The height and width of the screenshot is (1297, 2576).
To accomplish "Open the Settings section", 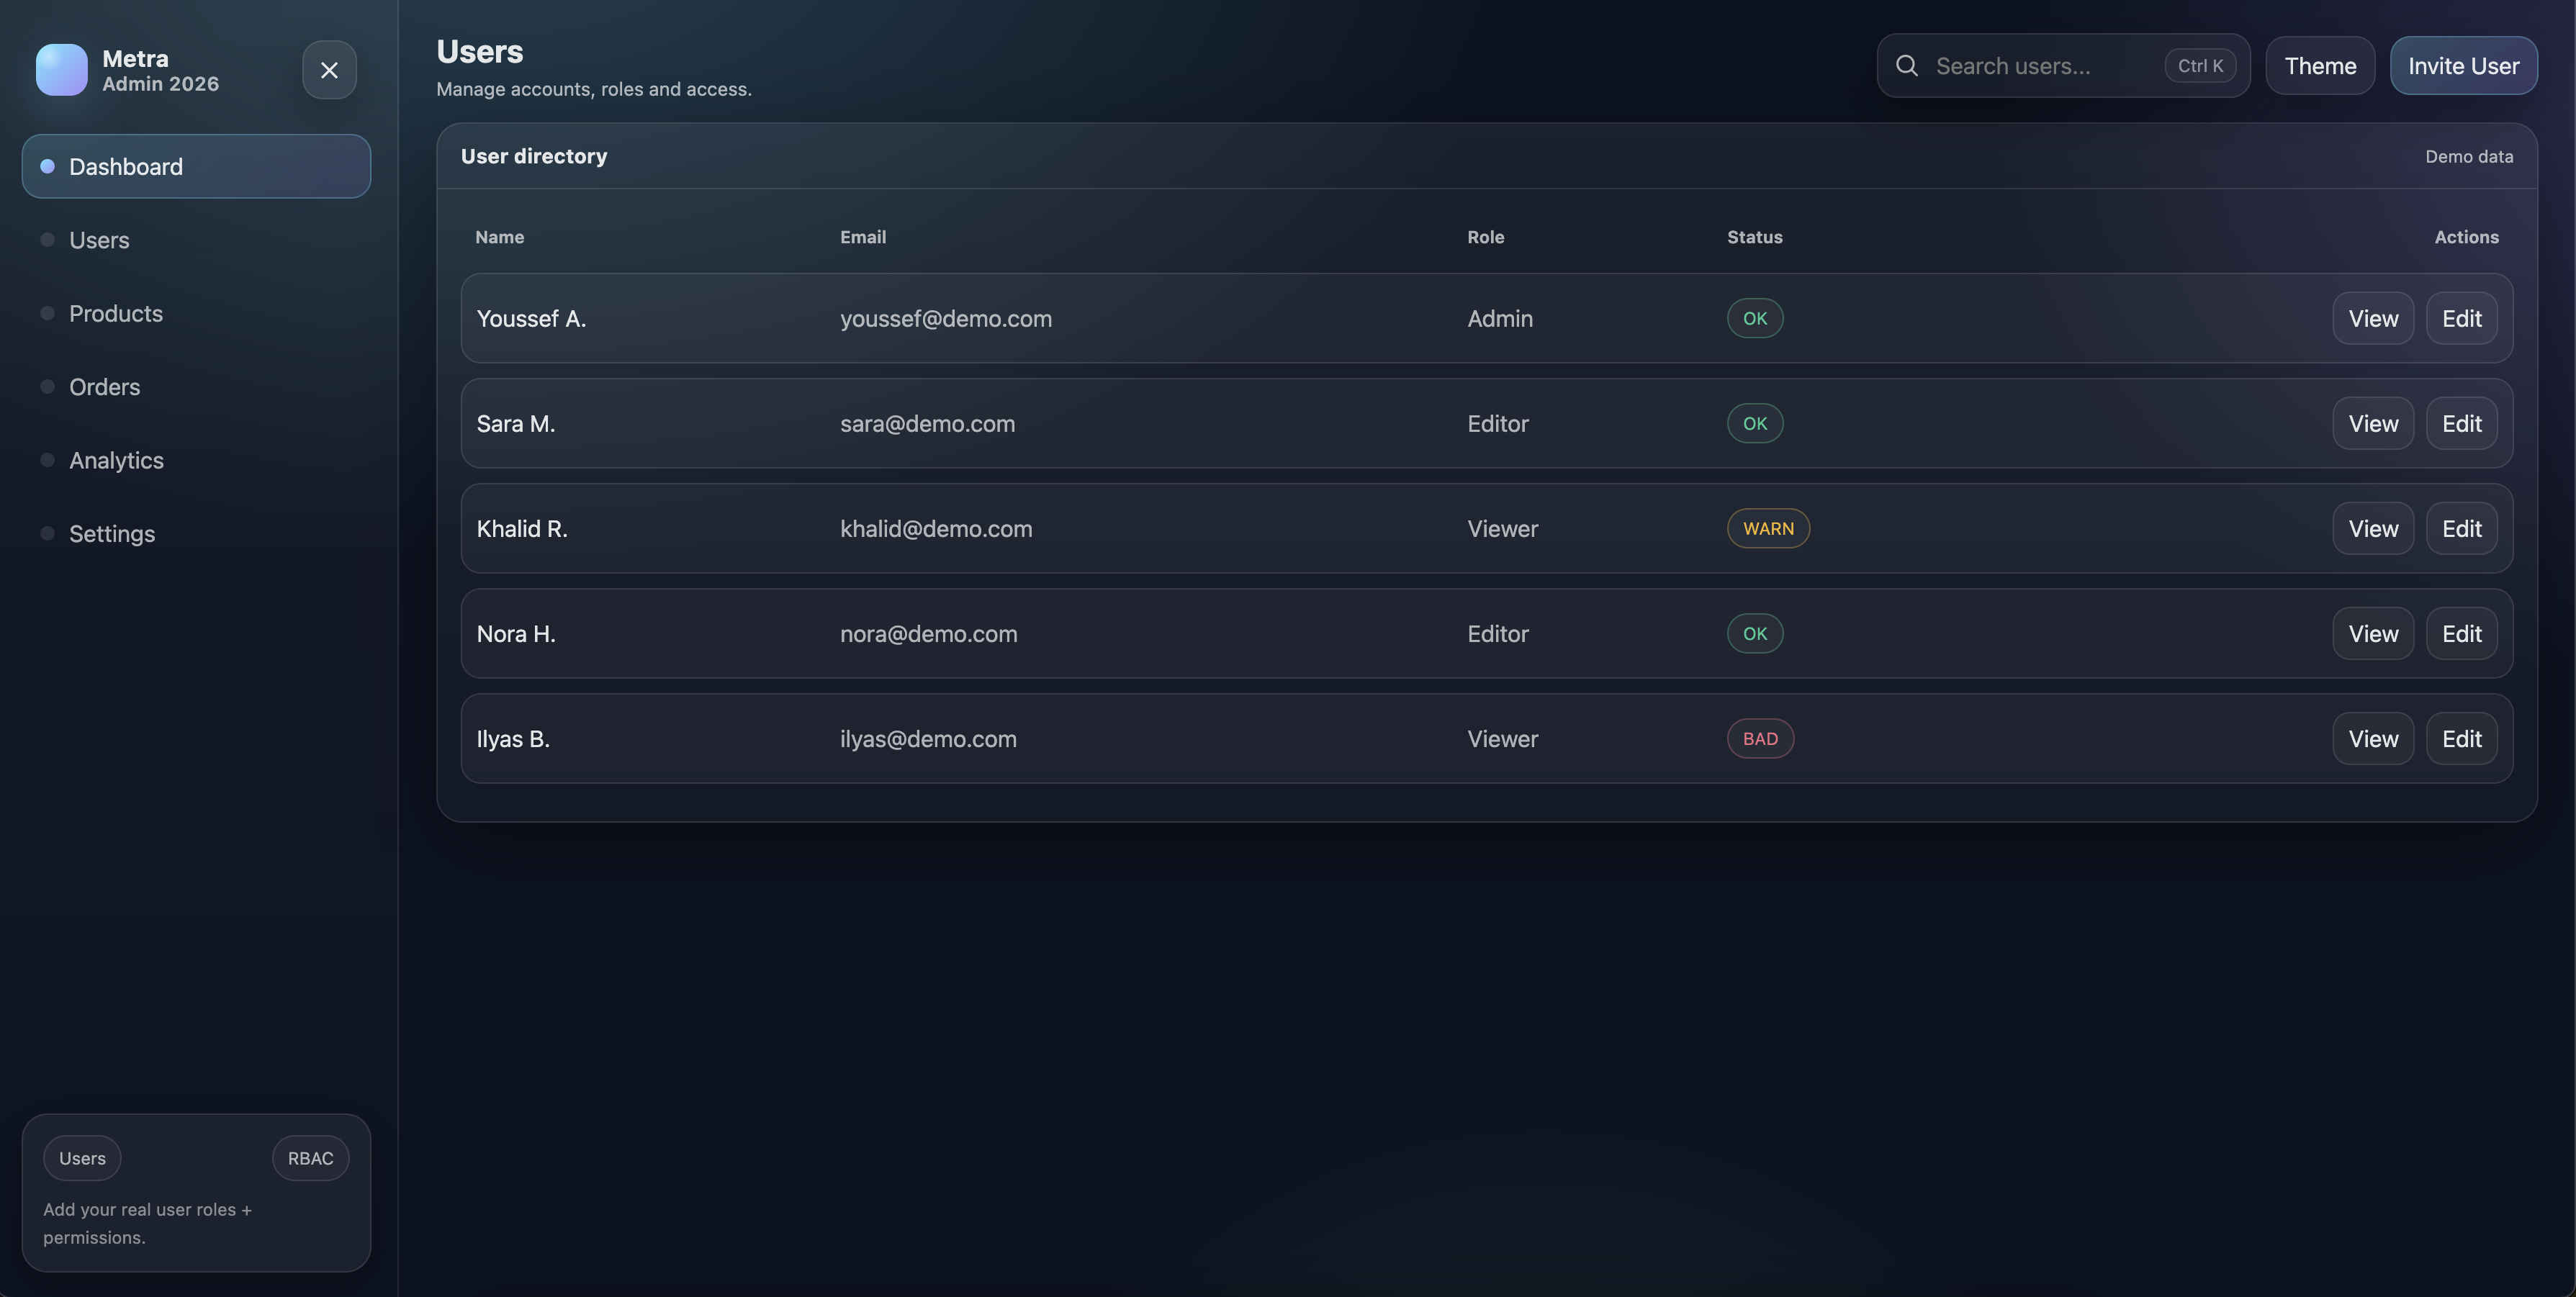I will (111, 533).
